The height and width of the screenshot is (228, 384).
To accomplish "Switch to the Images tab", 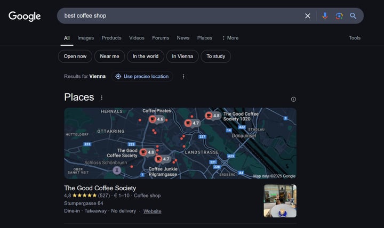I will (x=85, y=38).
